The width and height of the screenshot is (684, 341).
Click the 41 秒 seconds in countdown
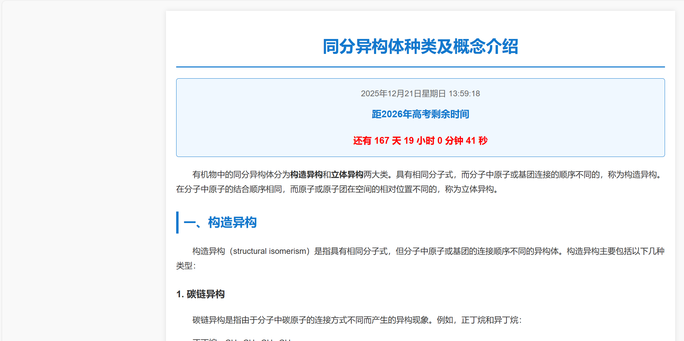477,141
